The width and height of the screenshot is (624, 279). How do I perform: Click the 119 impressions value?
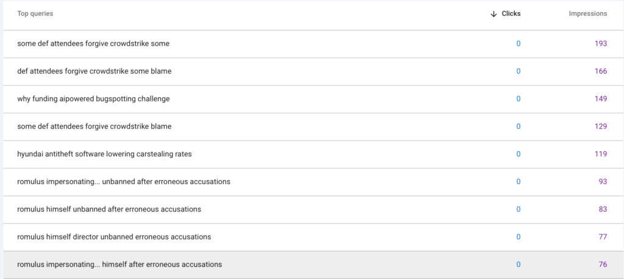click(601, 154)
